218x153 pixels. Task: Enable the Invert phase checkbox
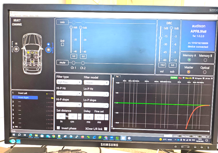point(58,128)
